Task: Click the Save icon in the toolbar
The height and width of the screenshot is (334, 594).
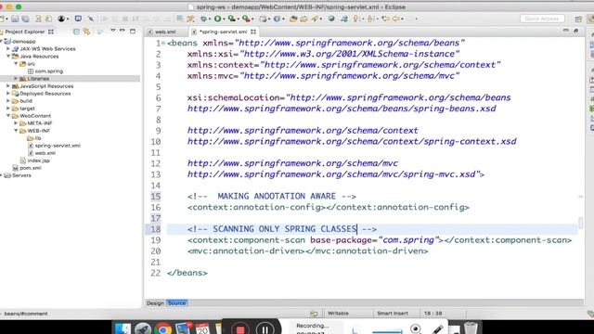Action: click(x=15, y=19)
